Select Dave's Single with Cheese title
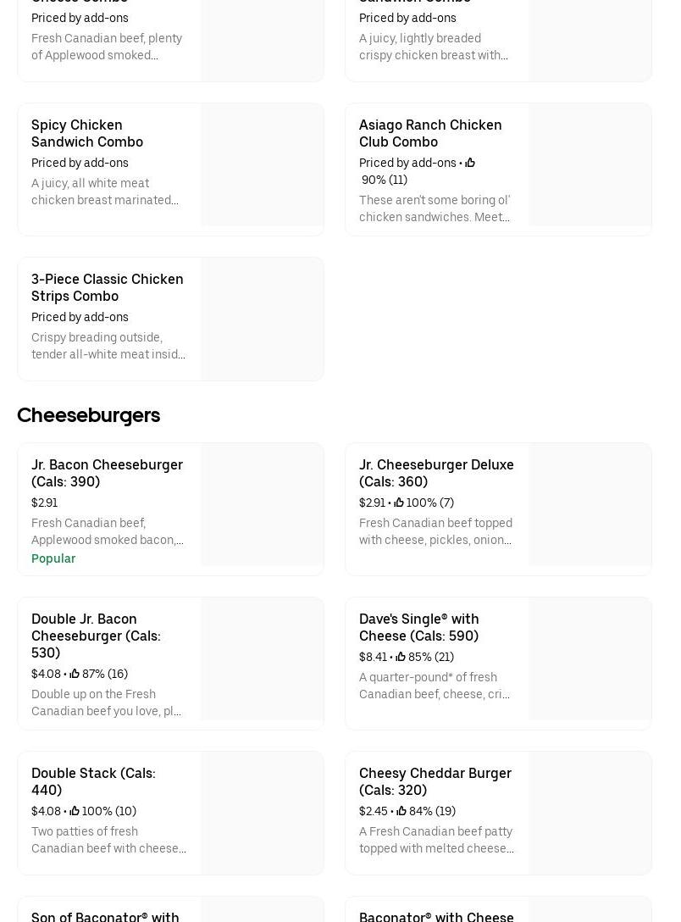The height and width of the screenshot is (922, 681). 418,627
